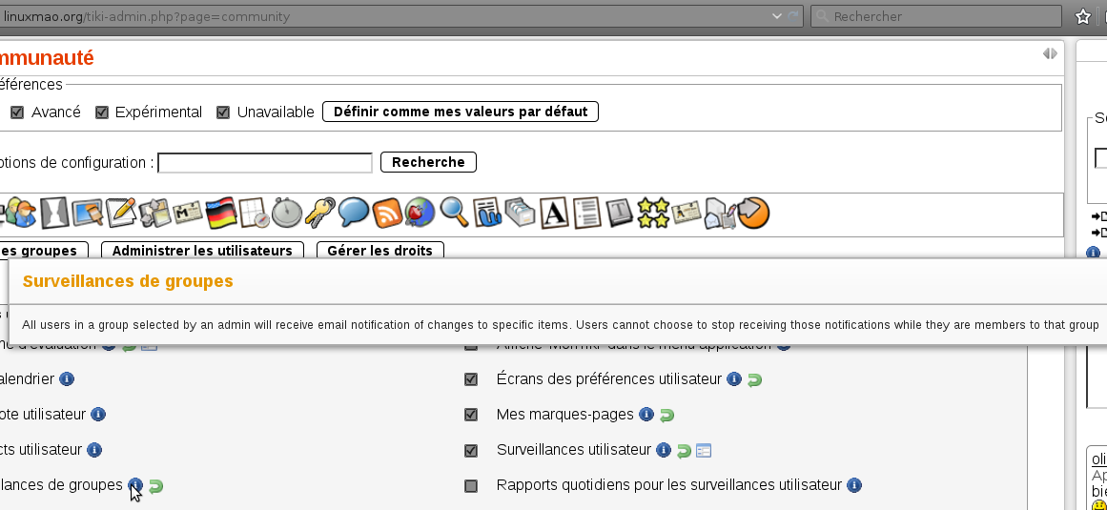Collapse side columns with the arrows toggle

pyautogui.click(x=1050, y=54)
